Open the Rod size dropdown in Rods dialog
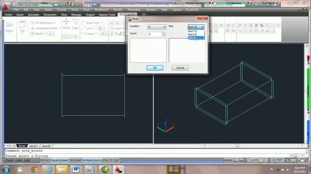The image size is (311, 174). point(196,27)
